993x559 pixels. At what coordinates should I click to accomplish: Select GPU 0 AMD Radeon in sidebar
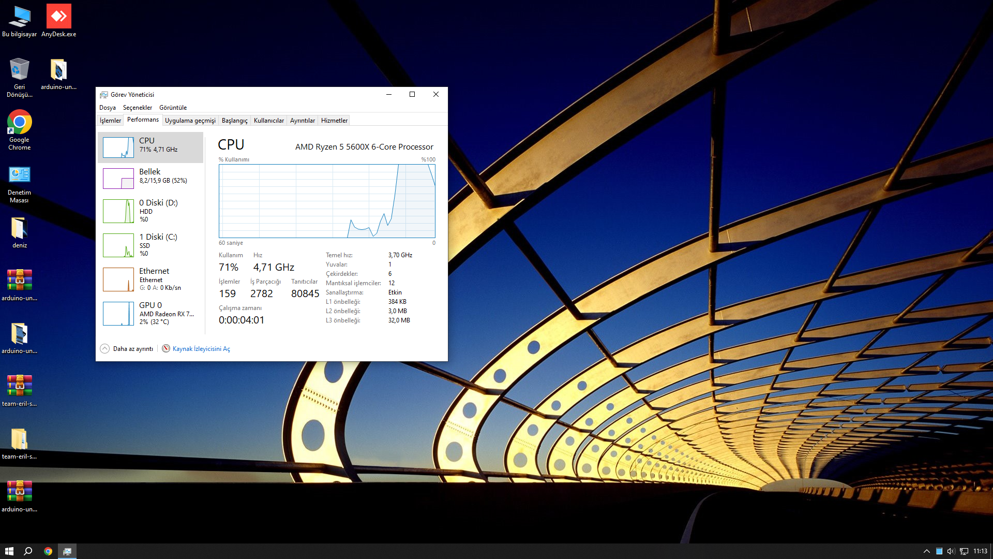pos(151,314)
